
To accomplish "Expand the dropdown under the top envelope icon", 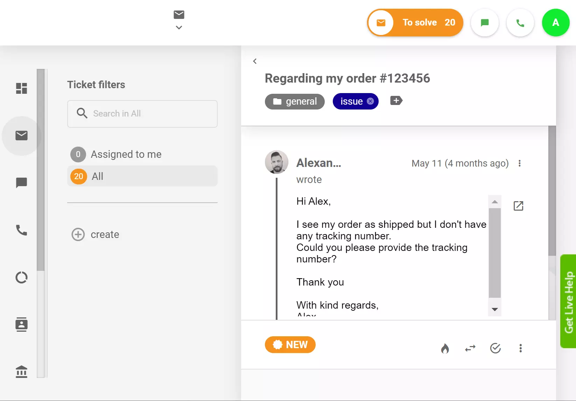I will pos(179,27).
